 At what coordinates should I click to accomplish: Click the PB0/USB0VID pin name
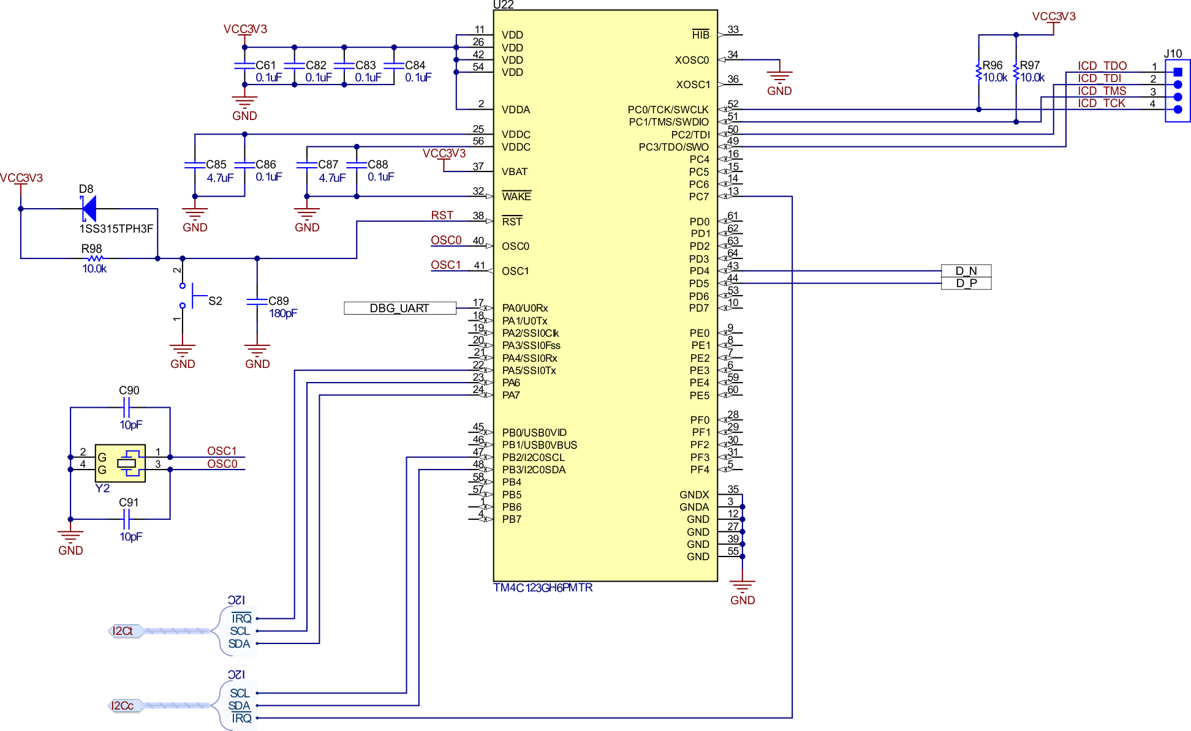pyautogui.click(x=534, y=432)
